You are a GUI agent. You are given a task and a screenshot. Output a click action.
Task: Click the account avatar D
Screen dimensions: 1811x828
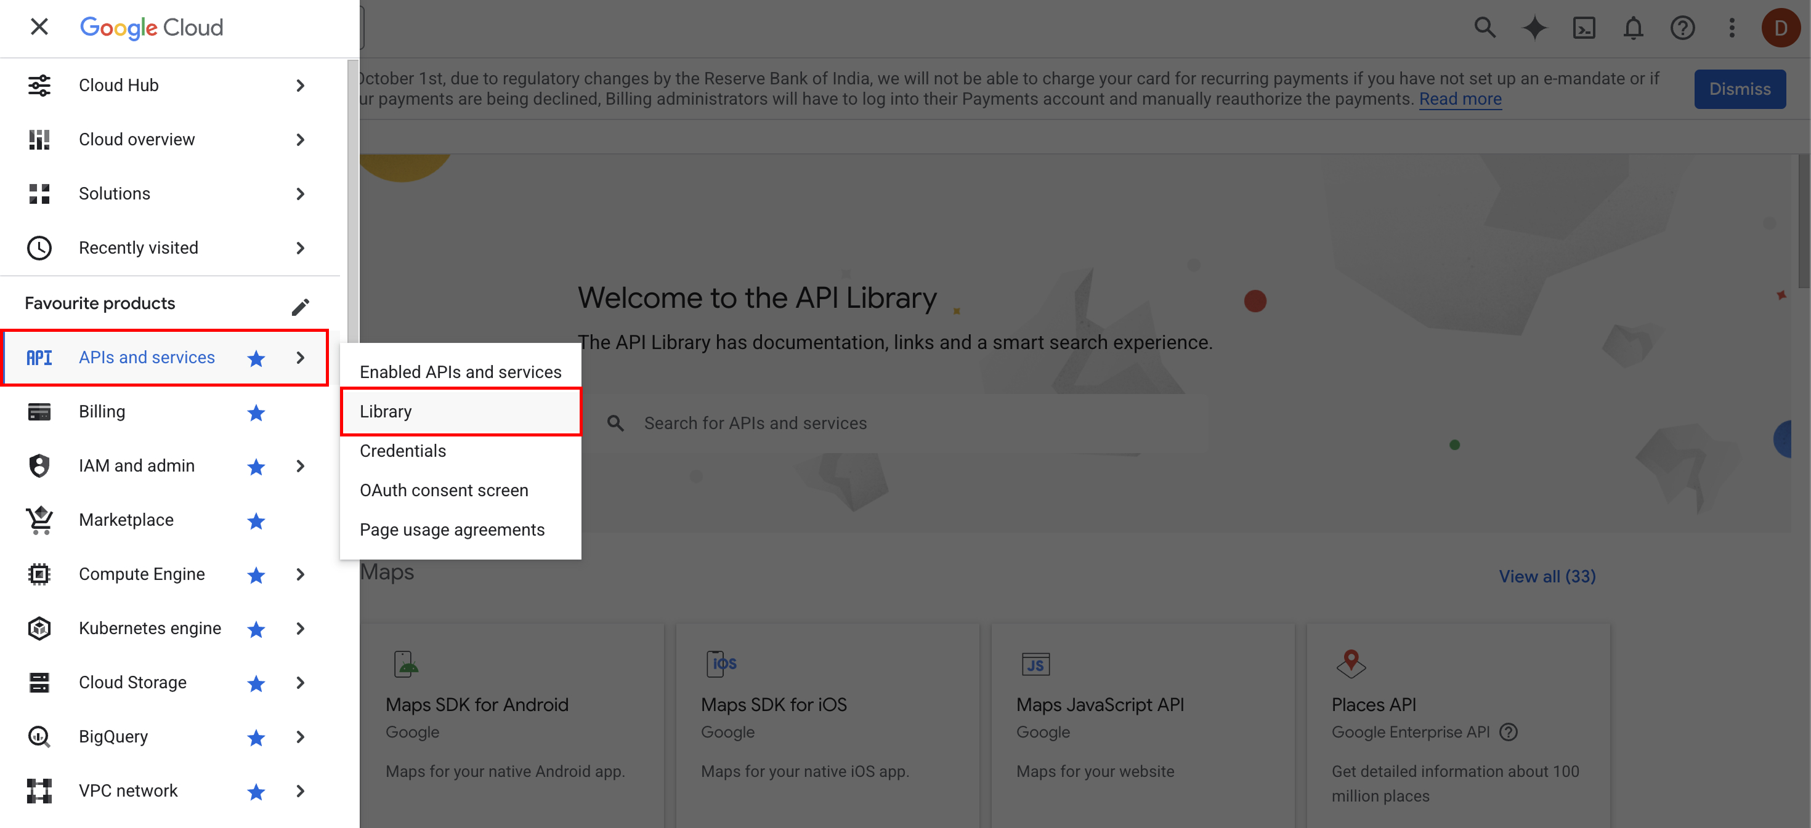1780,28
